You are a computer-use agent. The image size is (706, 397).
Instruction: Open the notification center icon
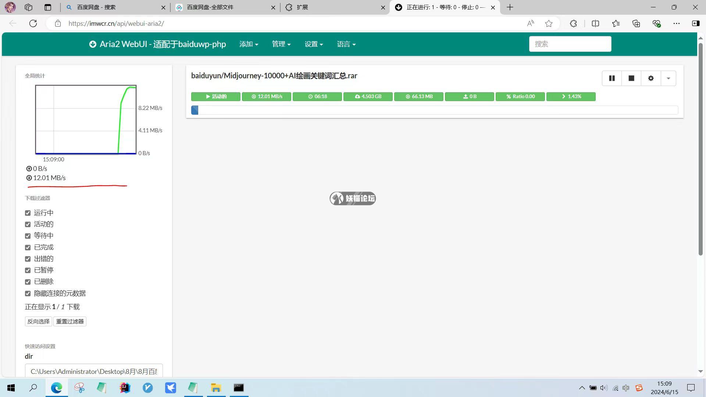691,388
